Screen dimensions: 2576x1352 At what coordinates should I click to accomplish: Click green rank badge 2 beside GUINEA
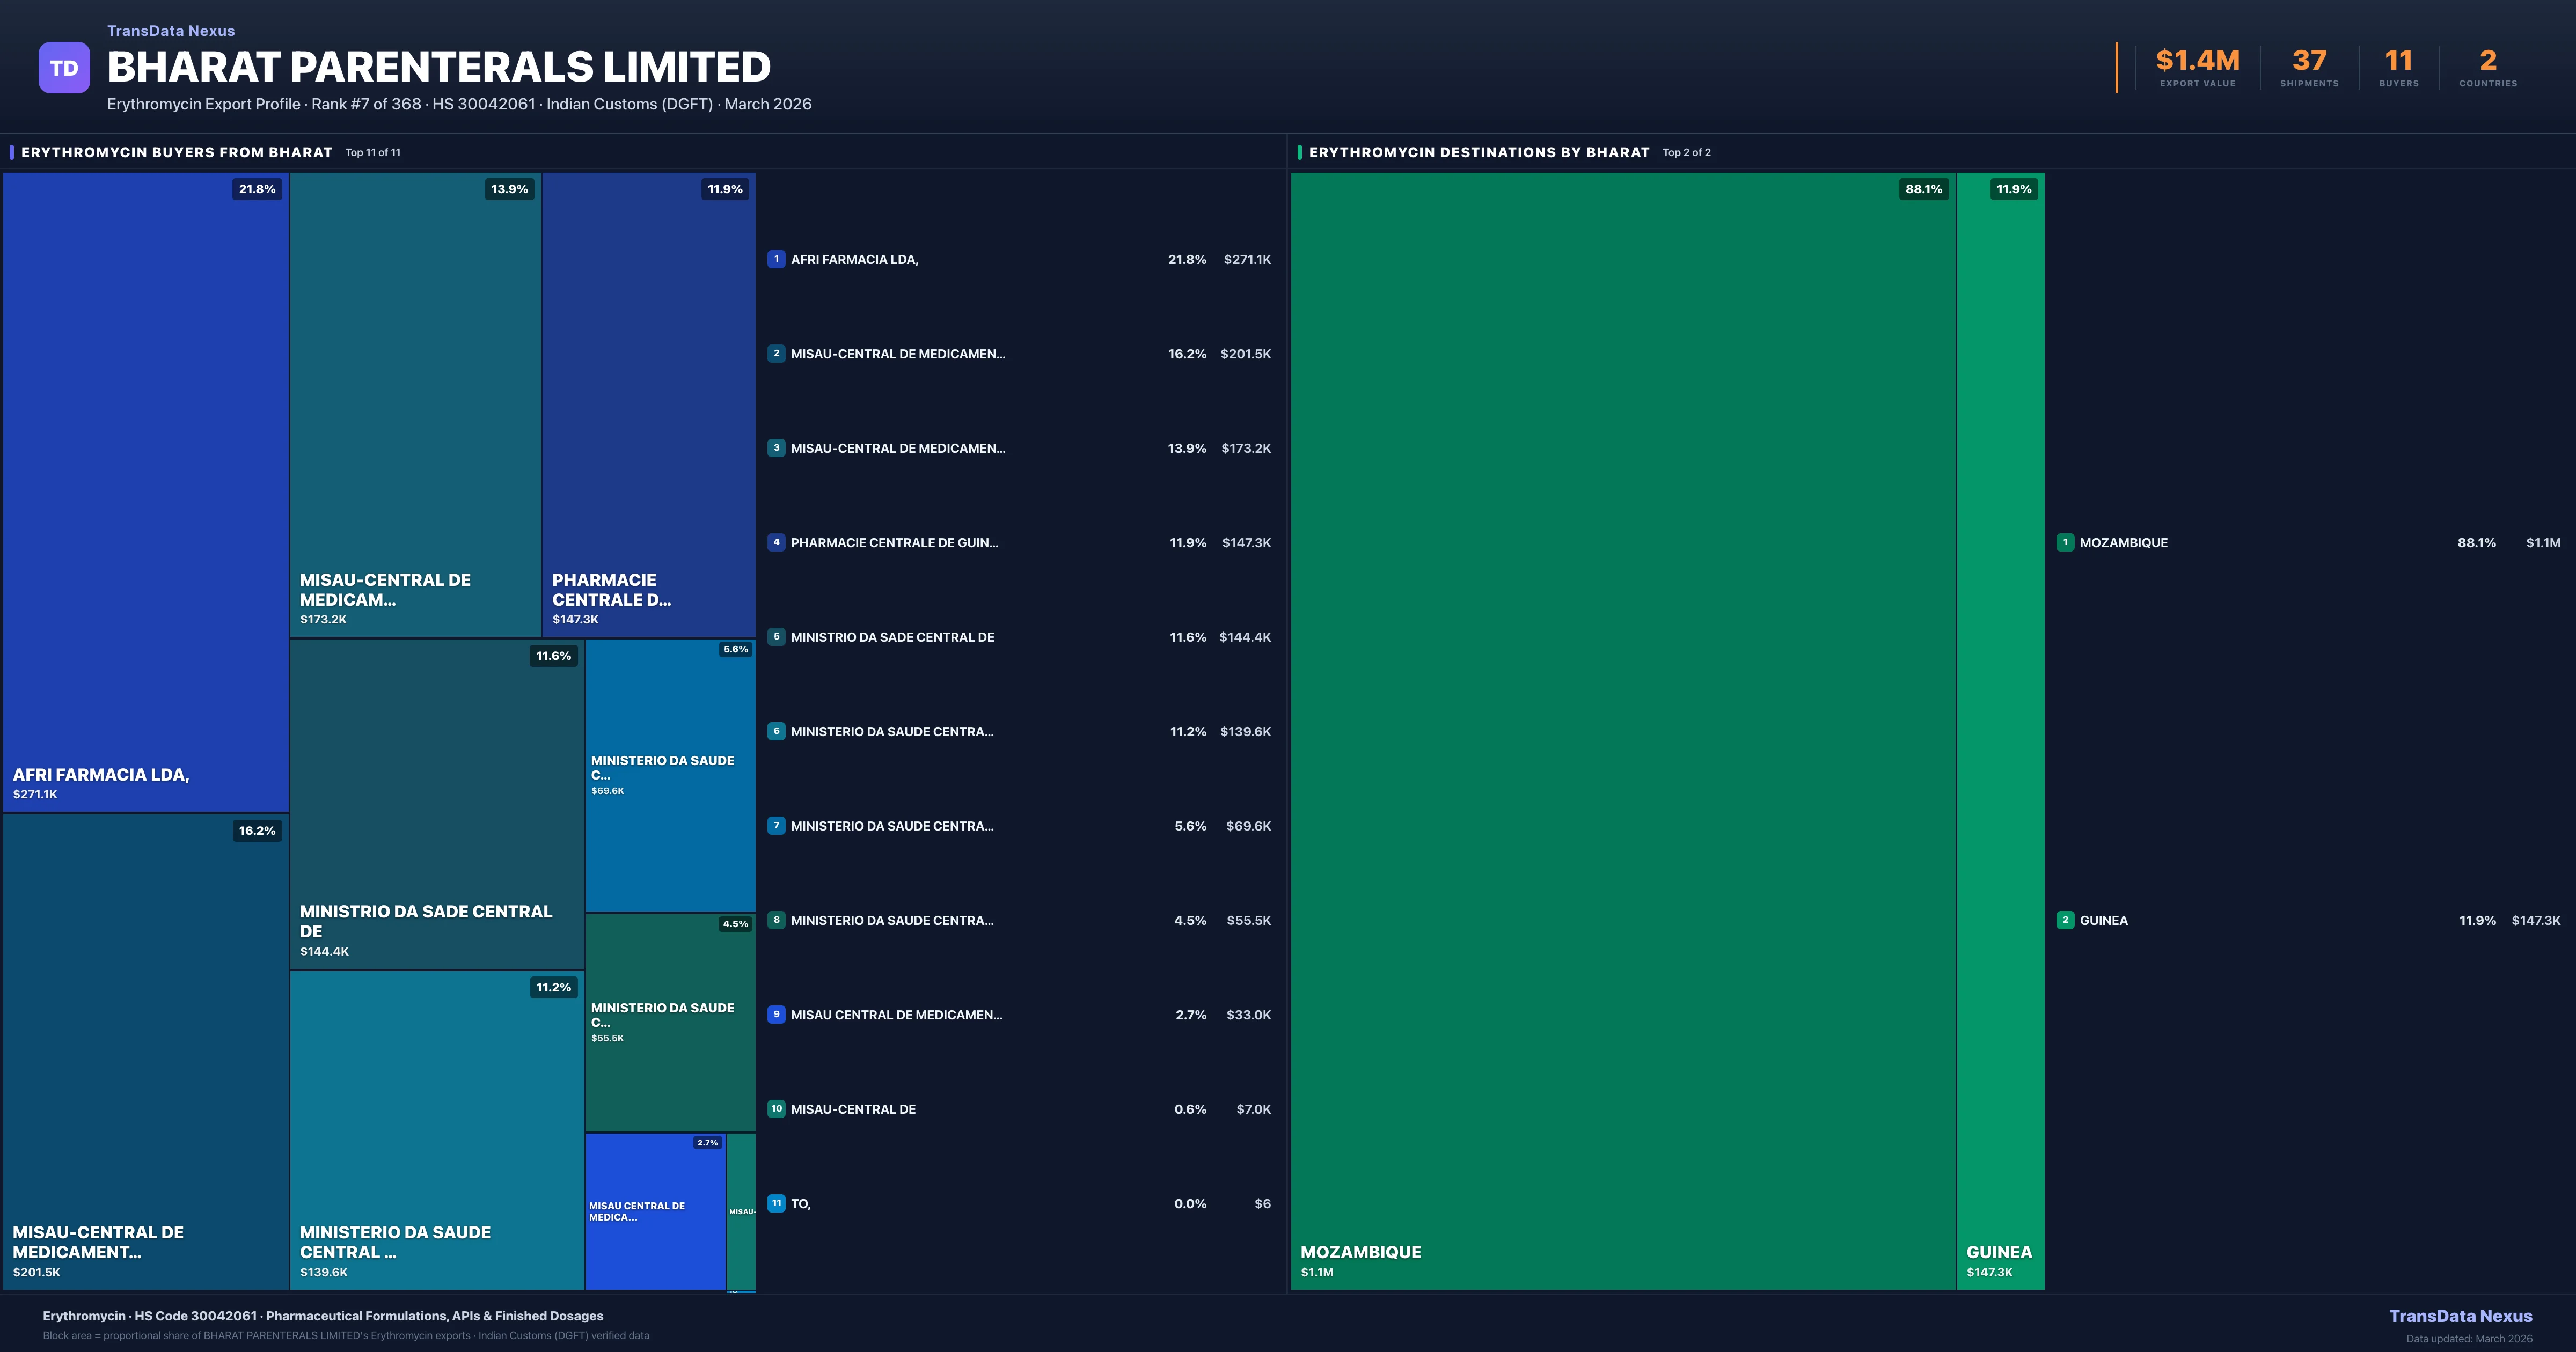click(x=2065, y=920)
